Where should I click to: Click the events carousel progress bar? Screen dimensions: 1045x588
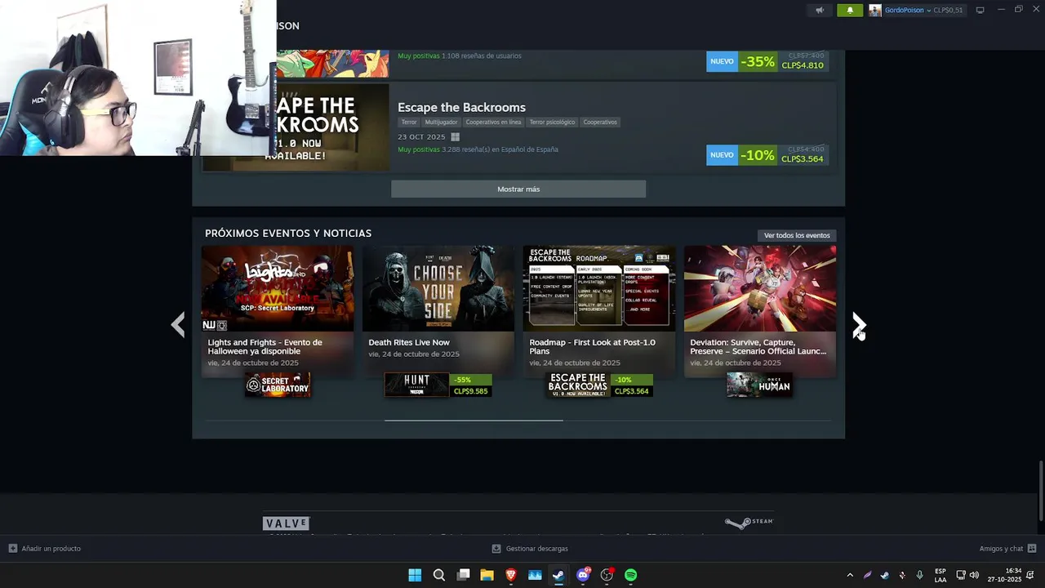coord(518,421)
